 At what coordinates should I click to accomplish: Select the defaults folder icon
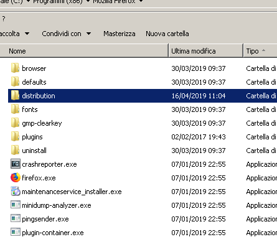(x=15, y=81)
